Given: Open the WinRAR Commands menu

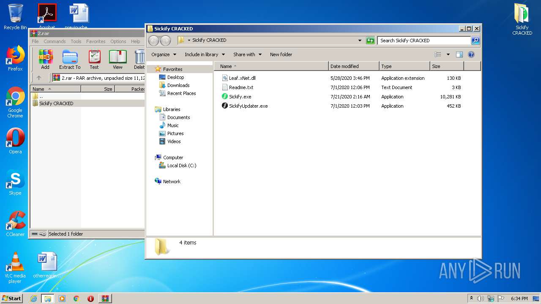Looking at the screenshot, I should [55, 41].
